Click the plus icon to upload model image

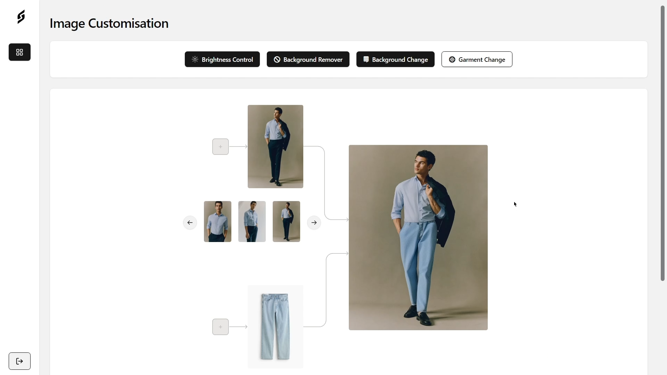click(x=220, y=146)
